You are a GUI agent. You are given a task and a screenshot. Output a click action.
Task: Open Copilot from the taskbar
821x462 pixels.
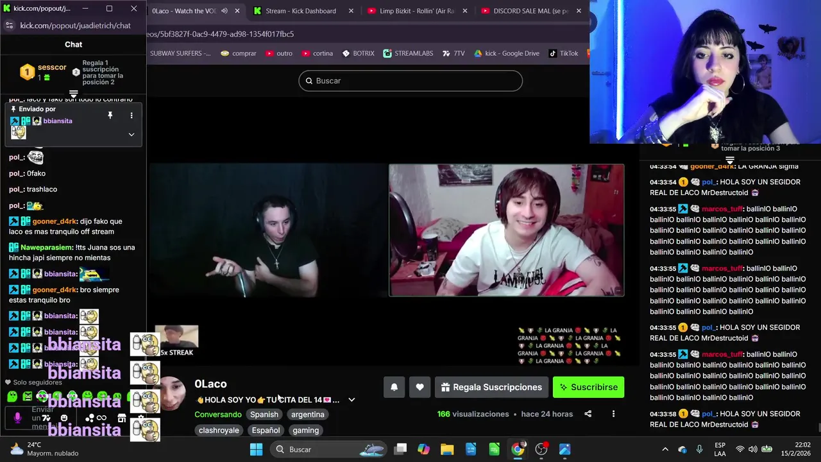[x=423, y=449]
